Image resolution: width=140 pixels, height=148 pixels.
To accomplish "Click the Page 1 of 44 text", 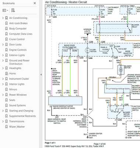I will coord(99,144).
